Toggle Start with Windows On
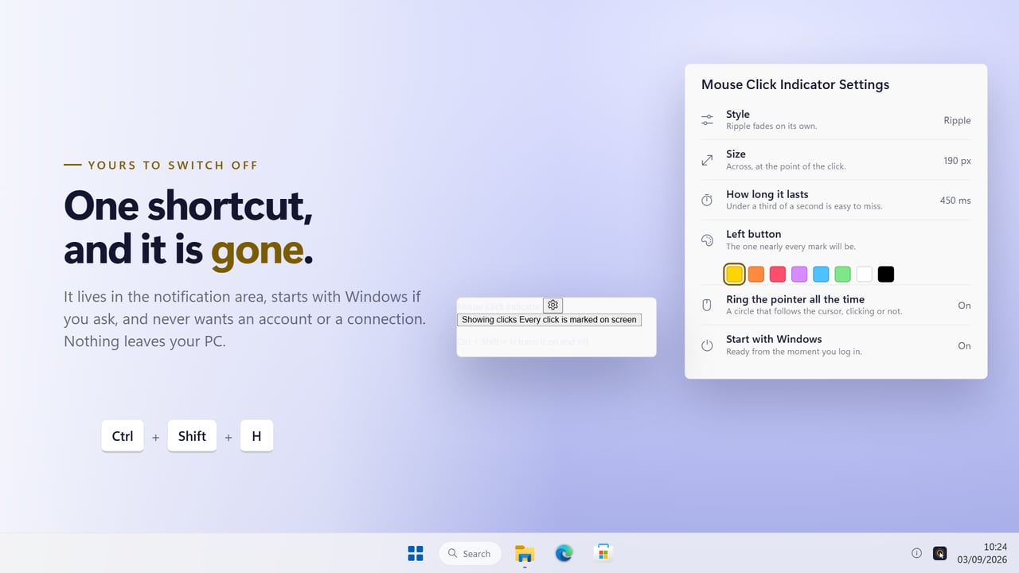Viewport: 1019px width, 573px height. click(964, 345)
